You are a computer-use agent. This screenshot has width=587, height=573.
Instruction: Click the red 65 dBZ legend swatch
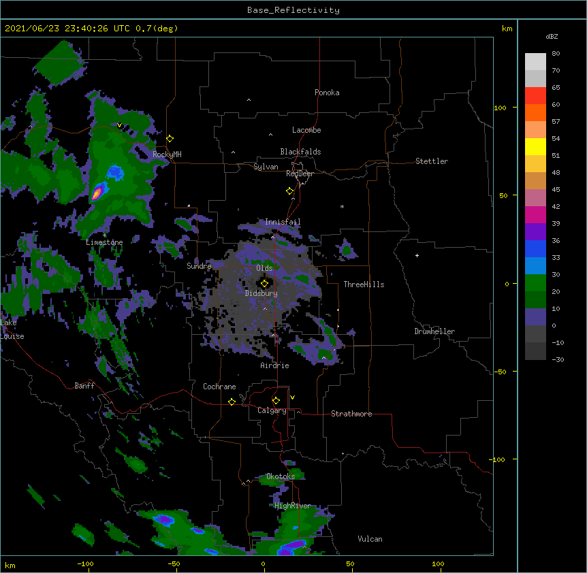click(535, 96)
